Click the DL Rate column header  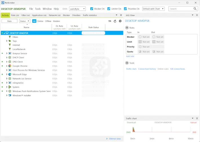[59, 27]
